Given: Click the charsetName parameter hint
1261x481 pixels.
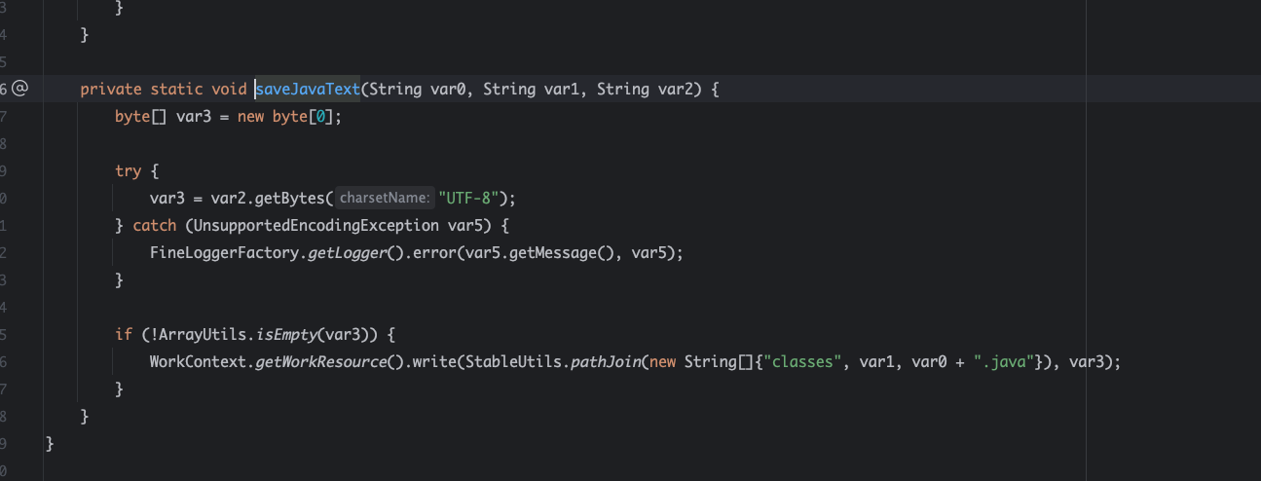Looking at the screenshot, I should point(386,198).
